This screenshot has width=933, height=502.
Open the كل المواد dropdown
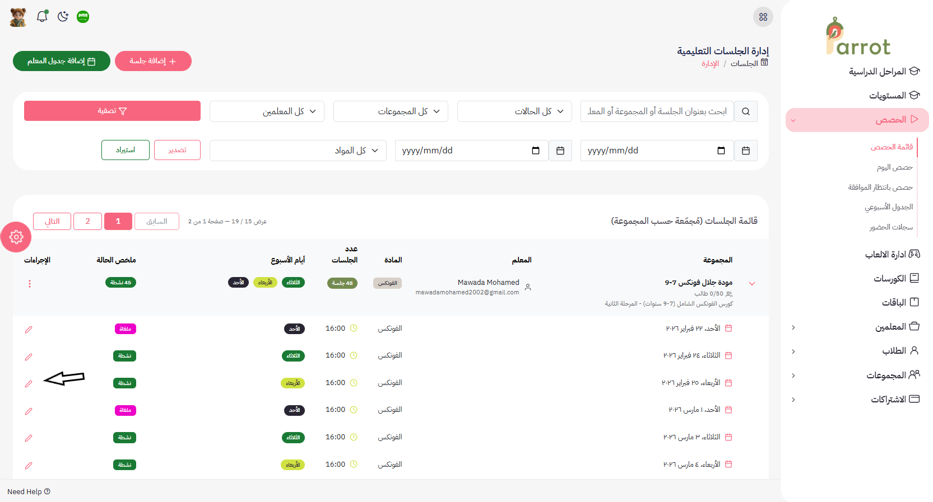(298, 151)
